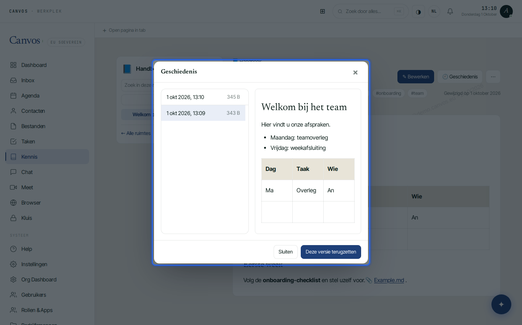Close the Geschiedenis dialog with the X
522x325 pixels.
[355, 72]
